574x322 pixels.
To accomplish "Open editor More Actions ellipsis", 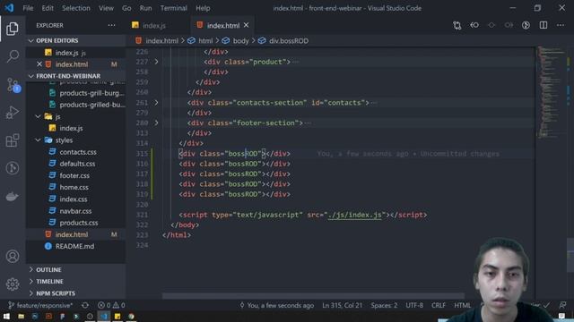I will point(561,25).
